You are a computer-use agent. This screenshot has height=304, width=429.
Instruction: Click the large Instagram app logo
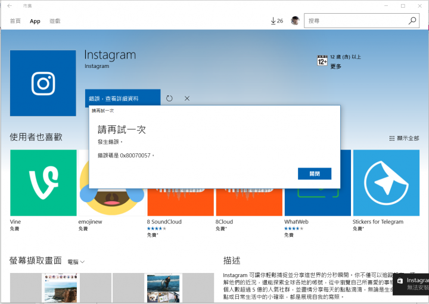pos(43,83)
